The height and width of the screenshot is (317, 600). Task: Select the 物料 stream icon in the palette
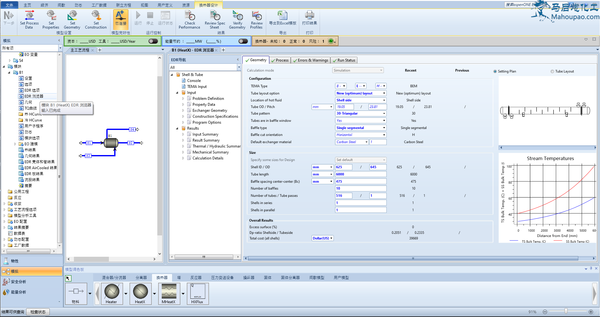[76, 293]
